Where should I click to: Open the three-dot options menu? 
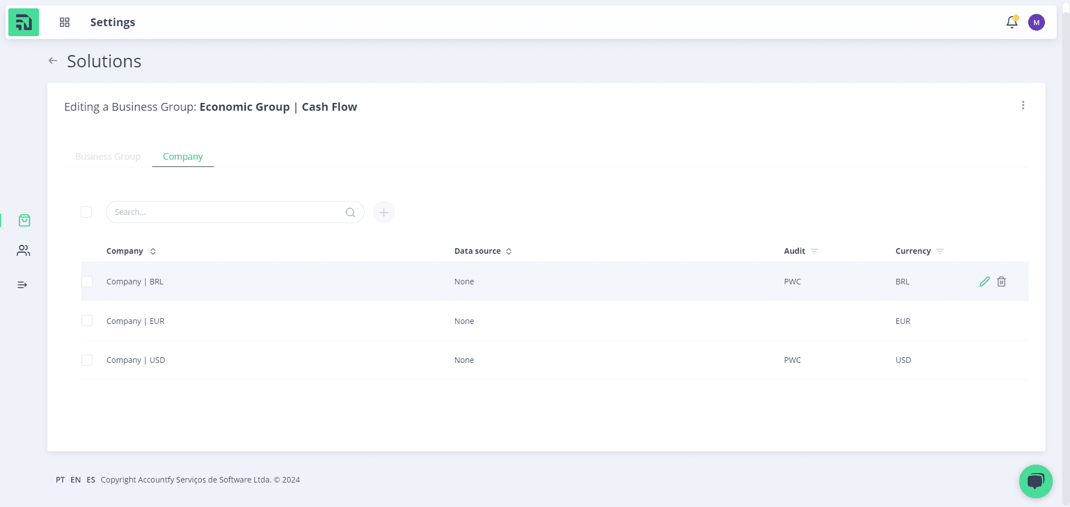[x=1023, y=105]
